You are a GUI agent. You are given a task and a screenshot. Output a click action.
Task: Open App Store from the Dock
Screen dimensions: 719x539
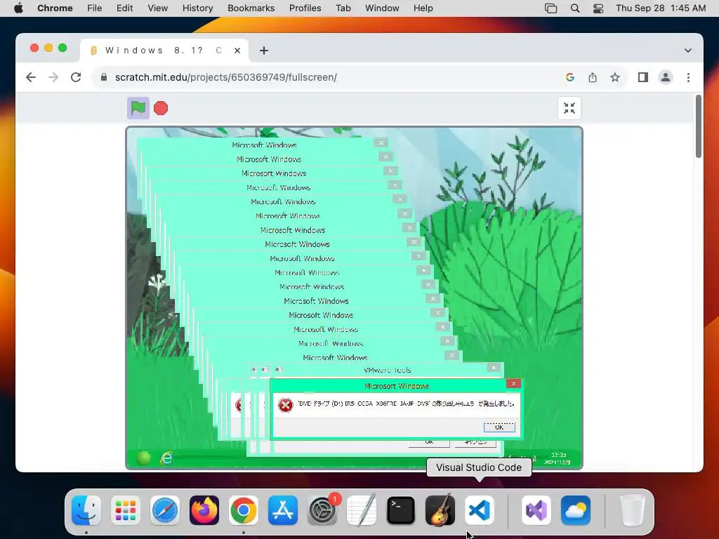(283, 510)
